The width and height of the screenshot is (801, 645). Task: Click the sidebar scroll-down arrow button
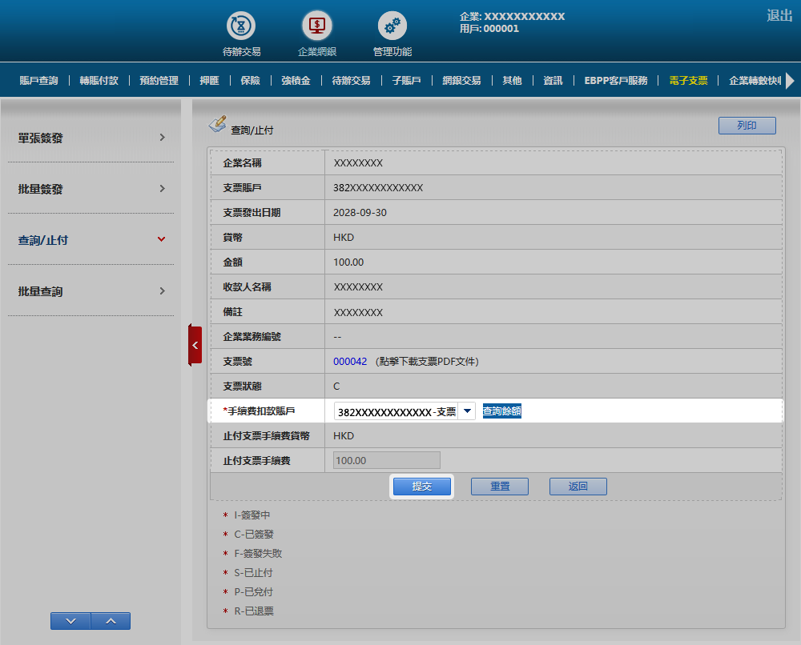click(70, 621)
